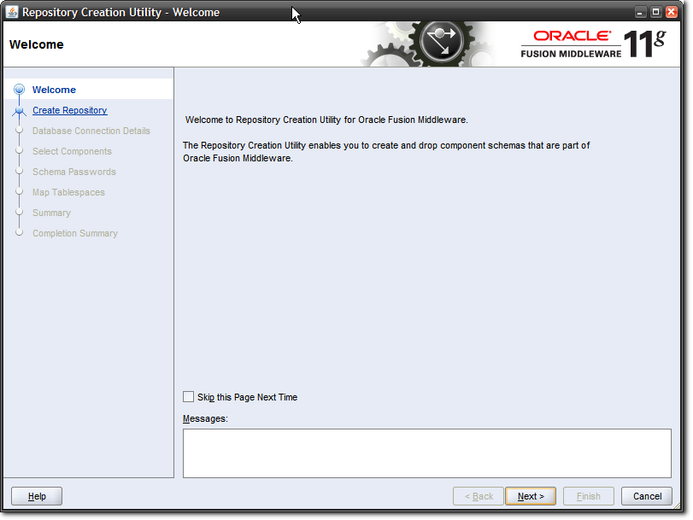This screenshot has width=693, height=520.
Task: Minimize the Repository Creation Utility window
Action: pos(640,12)
